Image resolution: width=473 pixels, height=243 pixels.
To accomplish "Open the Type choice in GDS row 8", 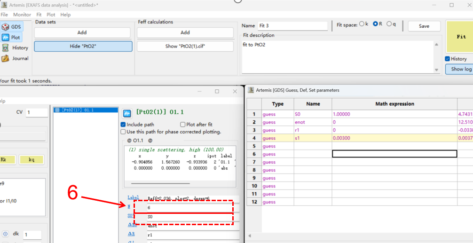I will 277,170.
